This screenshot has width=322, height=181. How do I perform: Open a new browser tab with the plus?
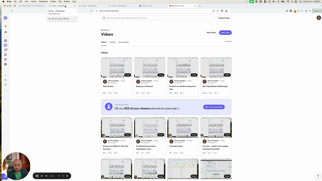click(x=200, y=6)
